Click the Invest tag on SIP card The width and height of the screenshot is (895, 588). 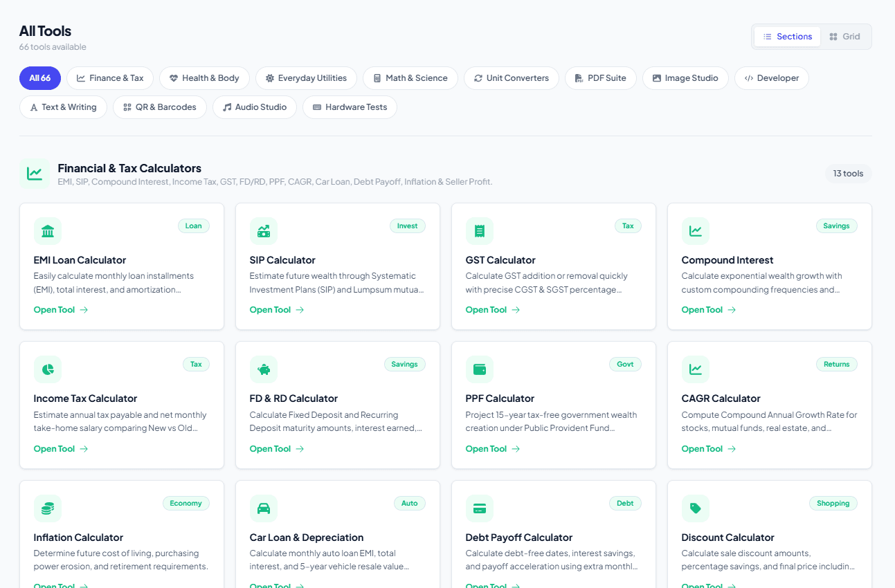pos(408,226)
